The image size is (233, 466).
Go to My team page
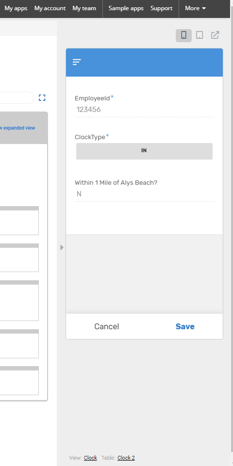(84, 8)
